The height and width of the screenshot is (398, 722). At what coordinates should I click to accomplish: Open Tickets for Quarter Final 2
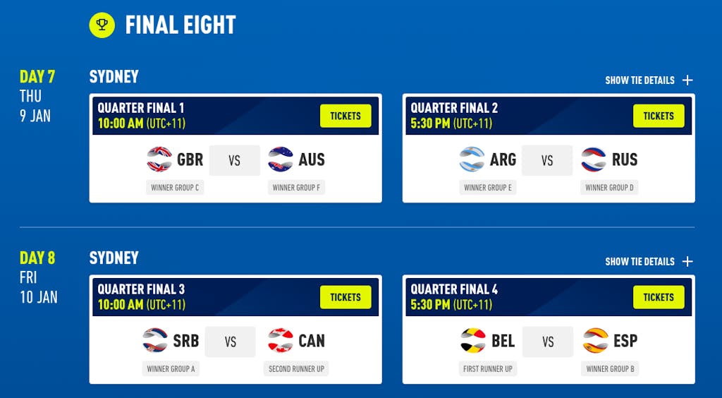tap(659, 116)
